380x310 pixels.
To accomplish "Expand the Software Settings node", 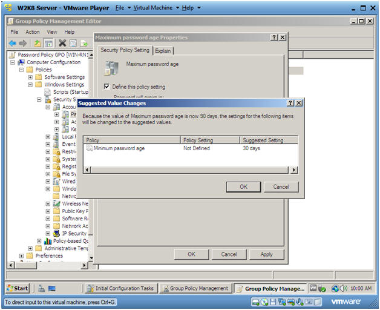I will point(30,77).
